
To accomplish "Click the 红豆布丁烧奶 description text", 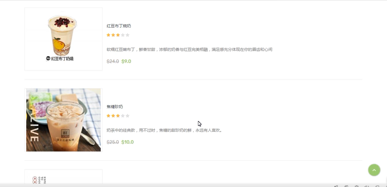I will tap(189, 50).
